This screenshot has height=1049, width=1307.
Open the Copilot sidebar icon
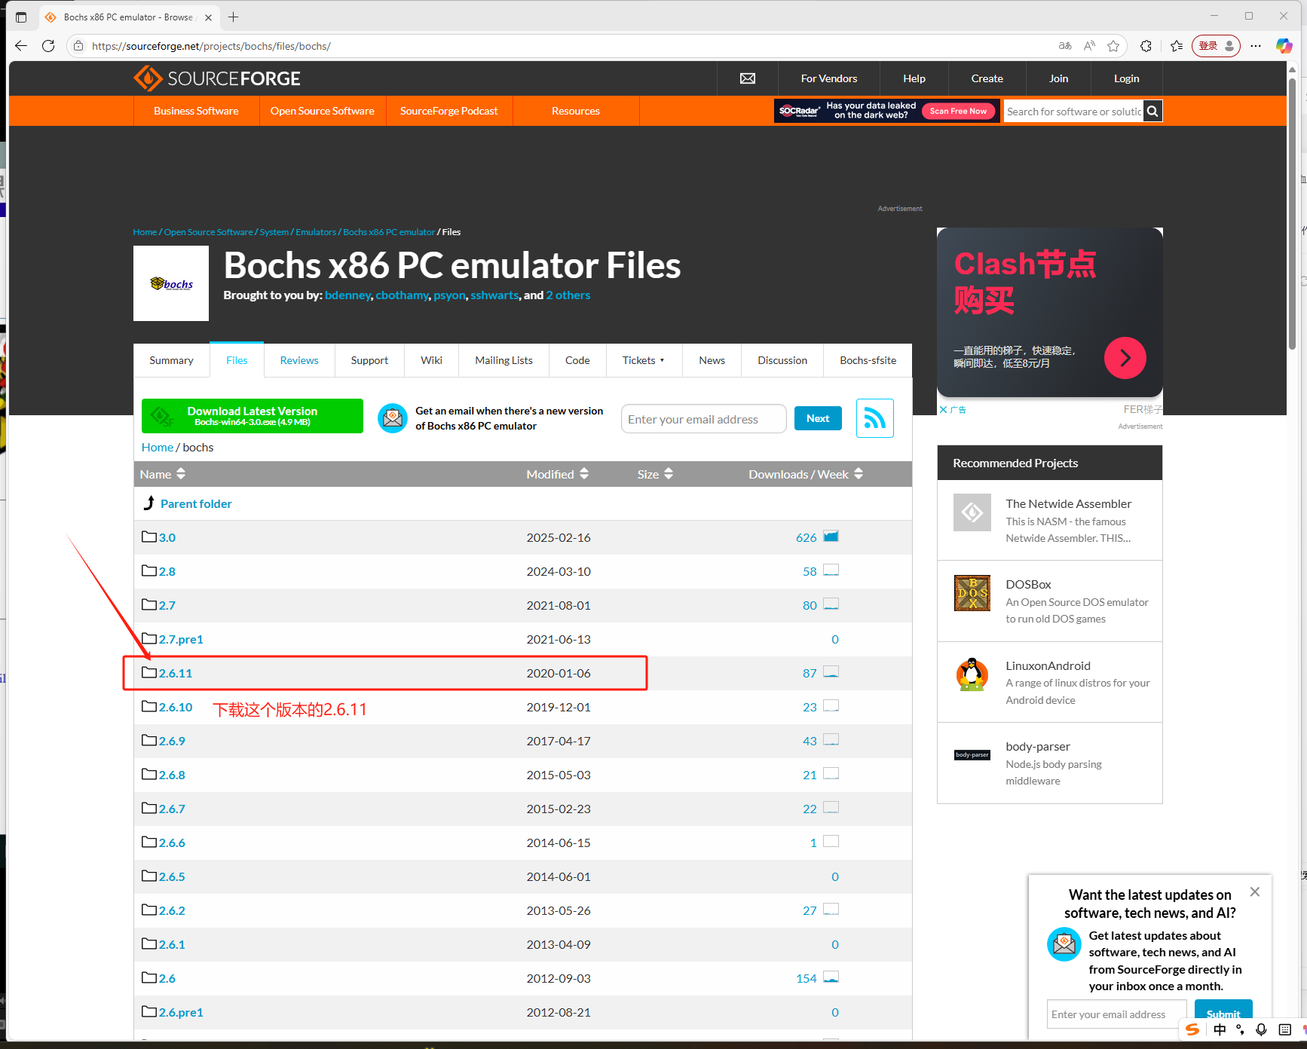click(x=1284, y=46)
